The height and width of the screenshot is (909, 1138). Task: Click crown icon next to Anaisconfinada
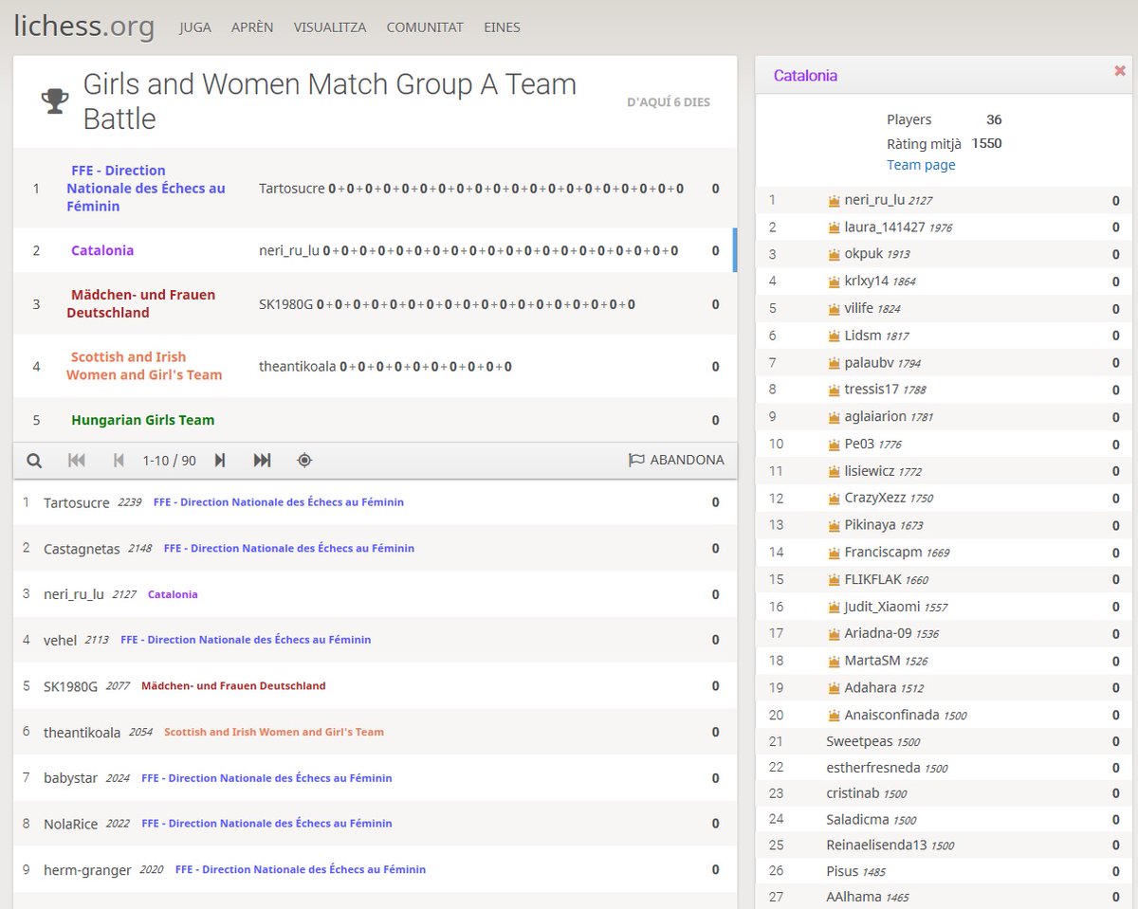click(x=835, y=716)
